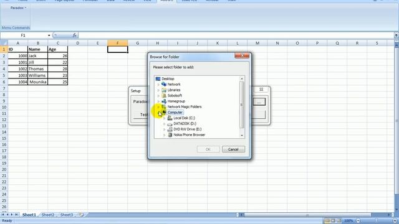399x224 pixels.
Task: Click the insert function fx icon
Action: 74,35
